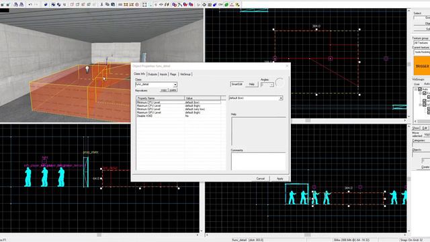Switch to the Outputs tab
The height and width of the screenshot is (242, 430).
tap(153, 74)
